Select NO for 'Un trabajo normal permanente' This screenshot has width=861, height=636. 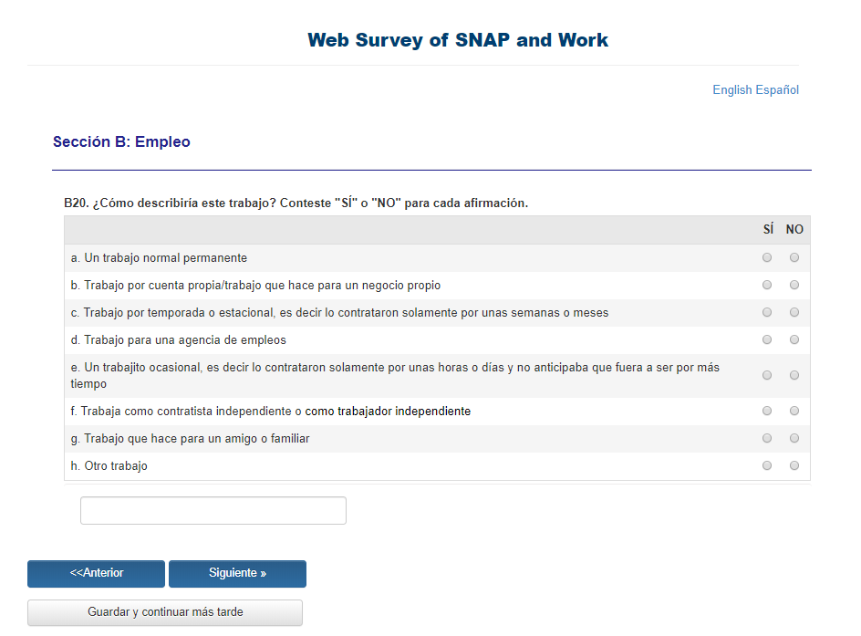tap(794, 258)
